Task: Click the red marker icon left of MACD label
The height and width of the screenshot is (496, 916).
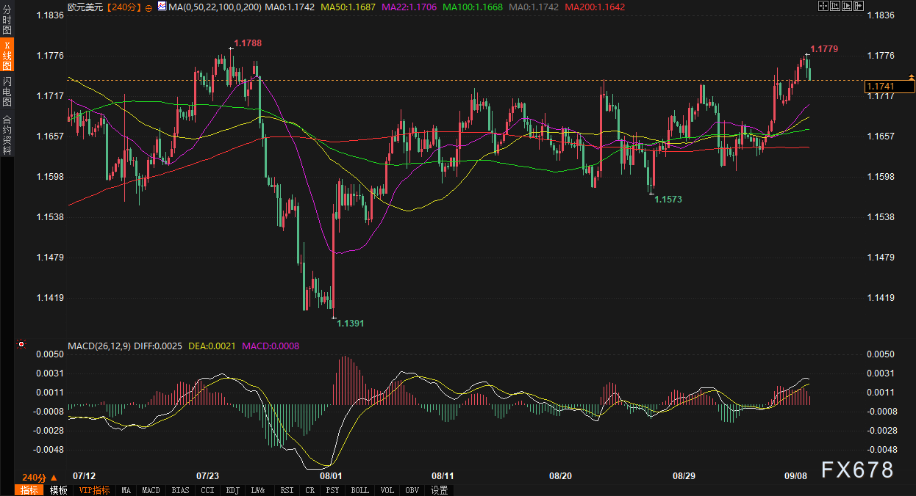Action: [x=21, y=343]
